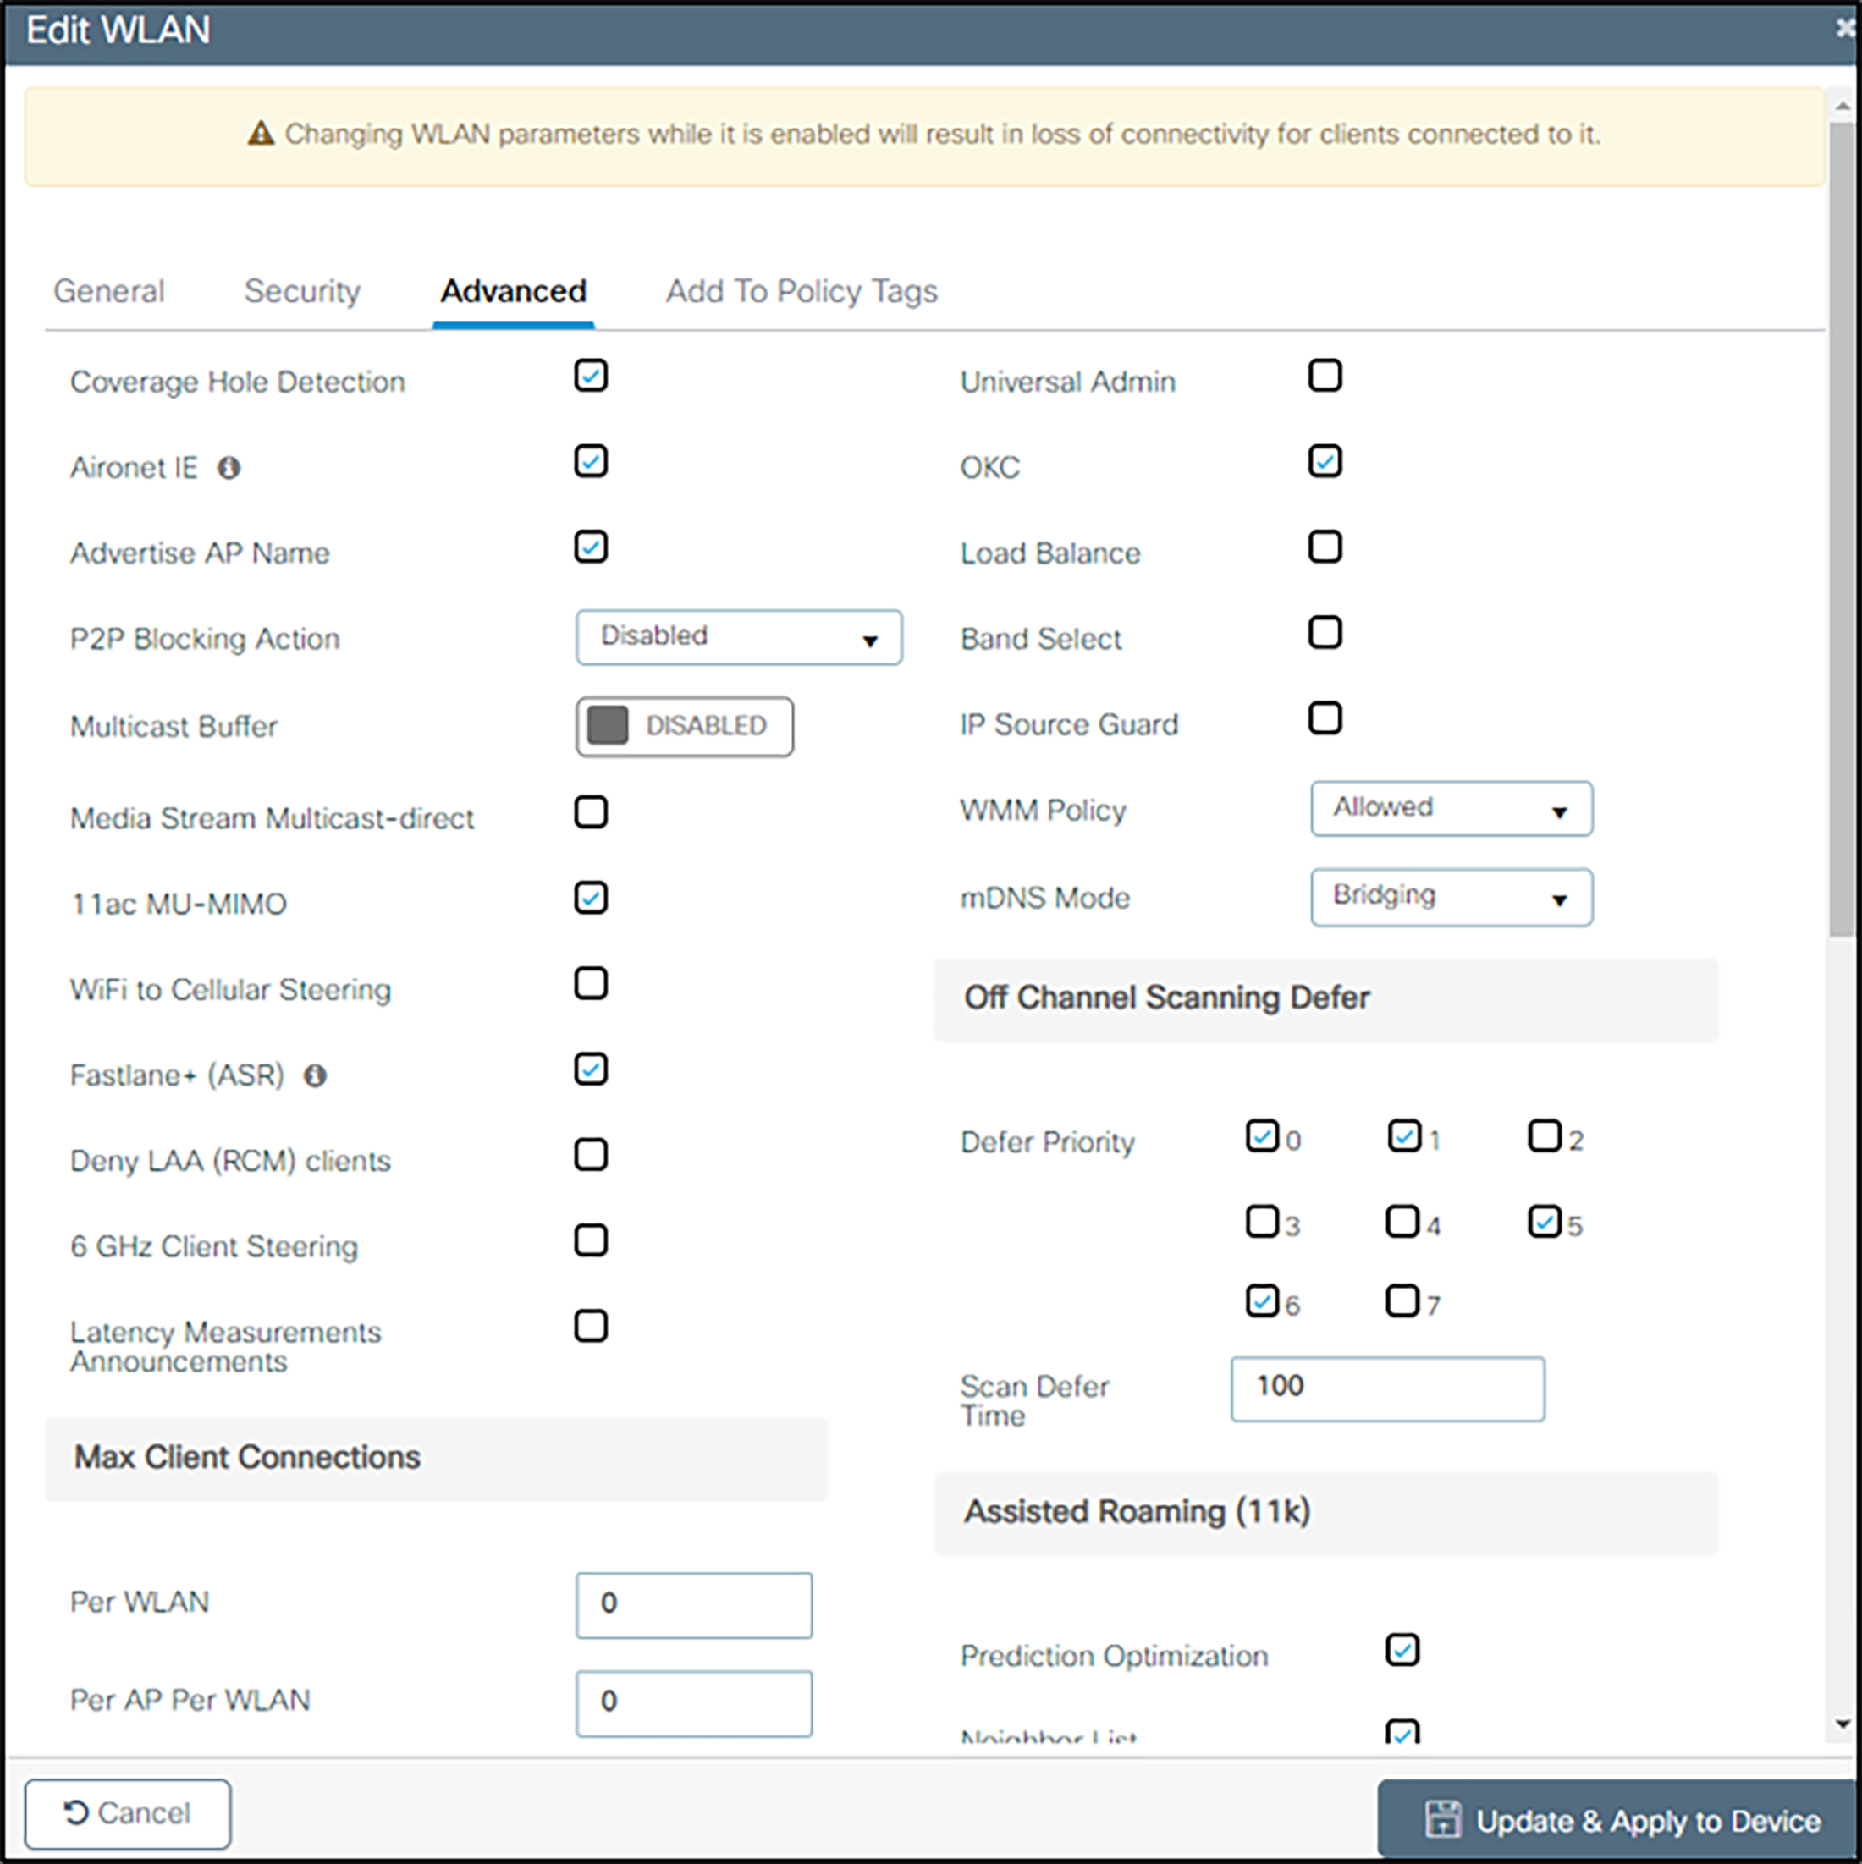Viewport: 1862px width, 1864px height.
Task: Enable Load Balance checkbox
Action: (1325, 547)
